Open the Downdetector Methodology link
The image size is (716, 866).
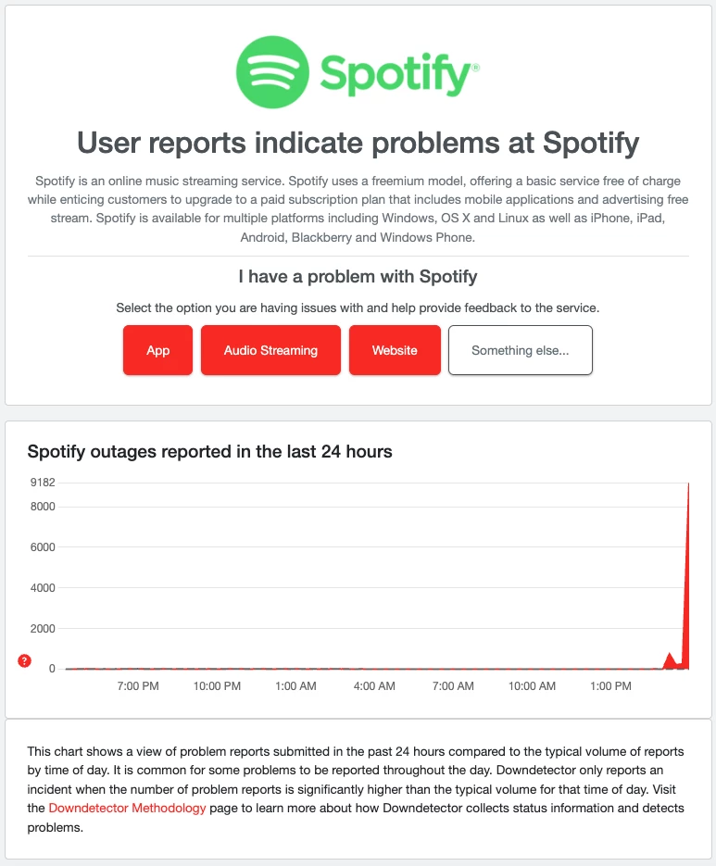pyautogui.click(x=127, y=809)
